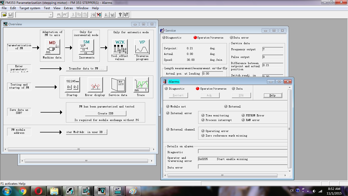Open Google Chrome from the taskbar
The width and height of the screenshot is (348, 196).
click(23, 191)
